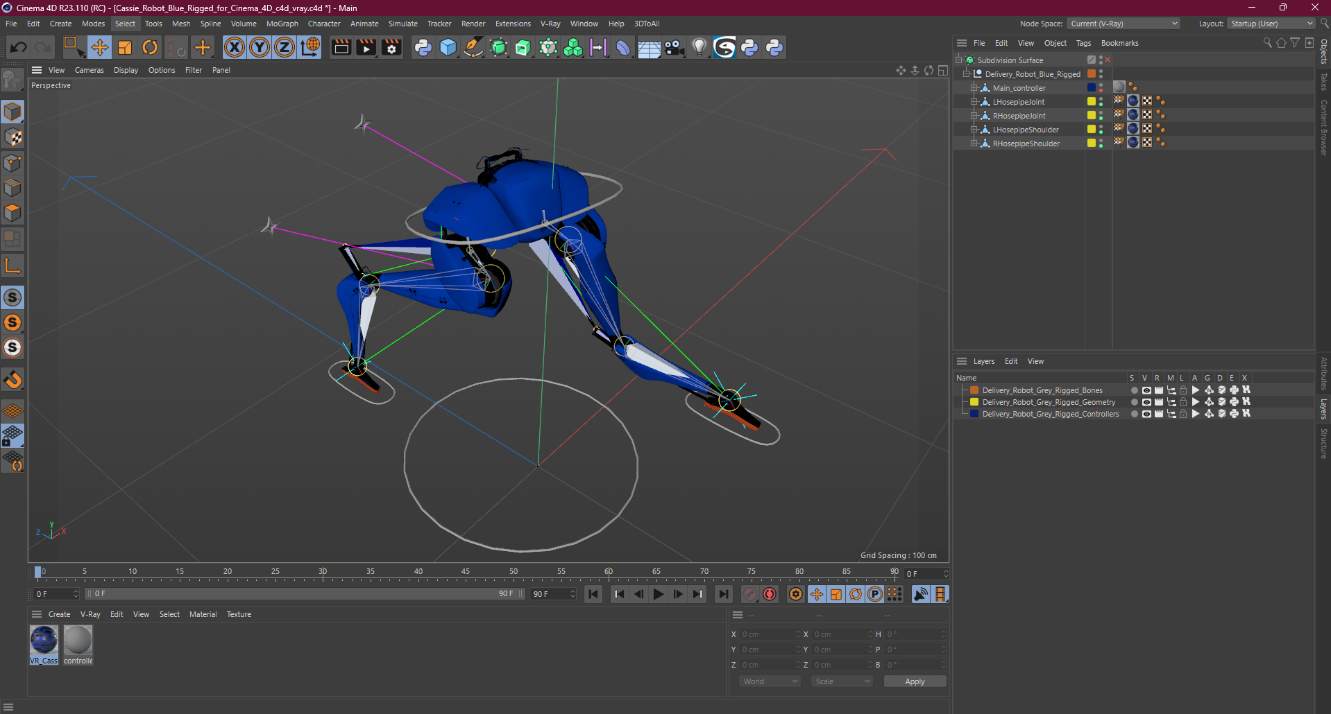Viewport: 1331px width, 714px height.
Task: Click Render View clapperboard icon
Action: [x=341, y=47]
